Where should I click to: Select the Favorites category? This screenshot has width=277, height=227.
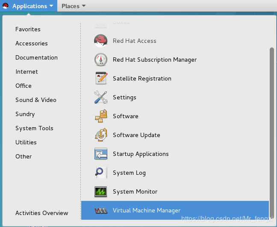coord(28,29)
